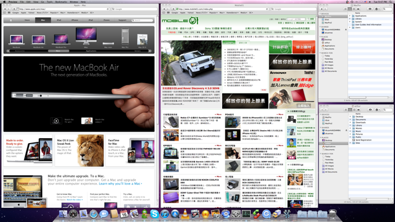Open Address Book in the Dock
The height and width of the screenshot is (222, 395).
click(x=114, y=214)
